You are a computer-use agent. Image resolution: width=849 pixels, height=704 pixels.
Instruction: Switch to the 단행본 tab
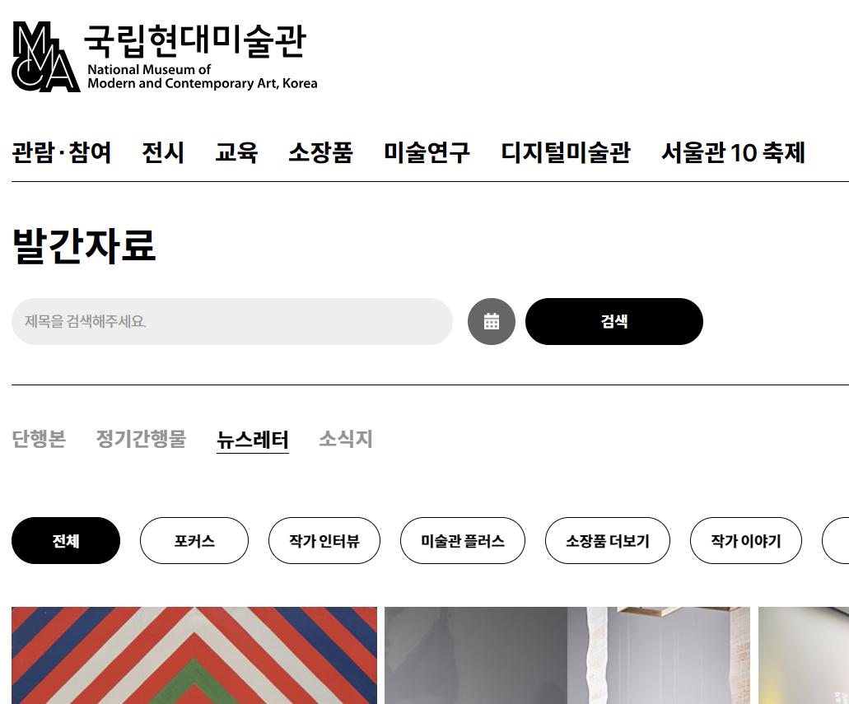tap(39, 439)
